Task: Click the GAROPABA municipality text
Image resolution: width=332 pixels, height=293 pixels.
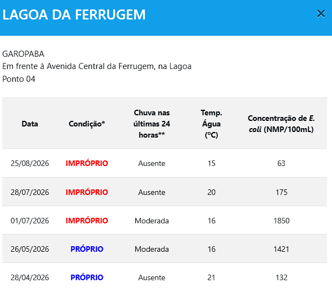Action: pos(23,54)
